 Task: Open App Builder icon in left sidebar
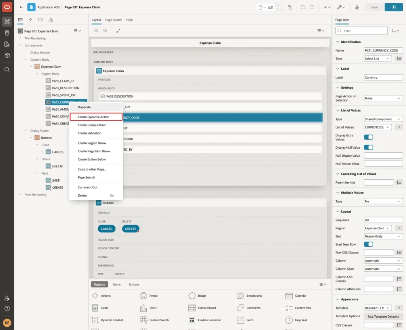(7, 22)
